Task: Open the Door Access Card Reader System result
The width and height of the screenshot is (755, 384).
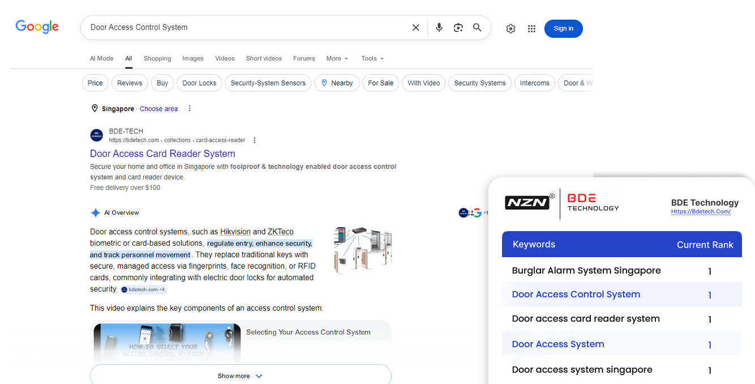Action: [x=162, y=153]
